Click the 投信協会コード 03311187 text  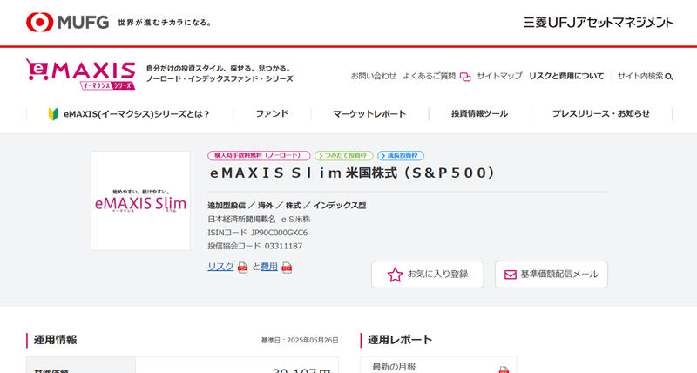(x=254, y=246)
